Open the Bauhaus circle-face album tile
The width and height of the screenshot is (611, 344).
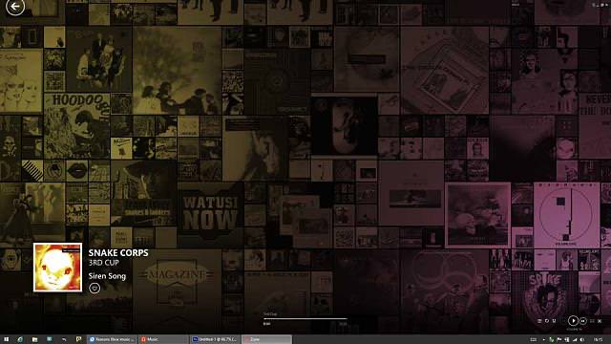click(566, 215)
